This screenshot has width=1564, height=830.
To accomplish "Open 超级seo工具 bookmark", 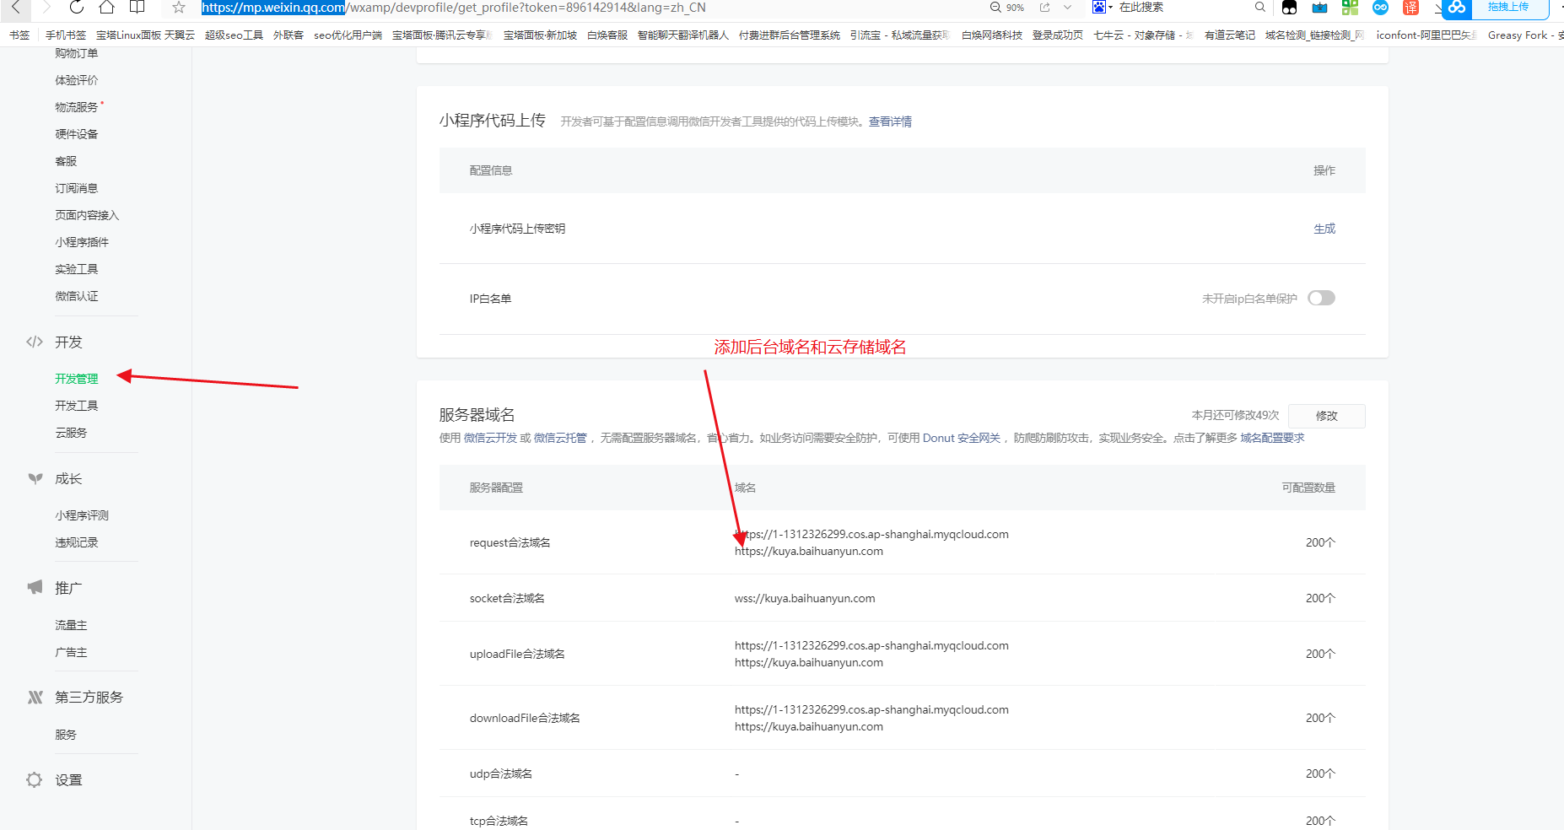I will click(234, 35).
